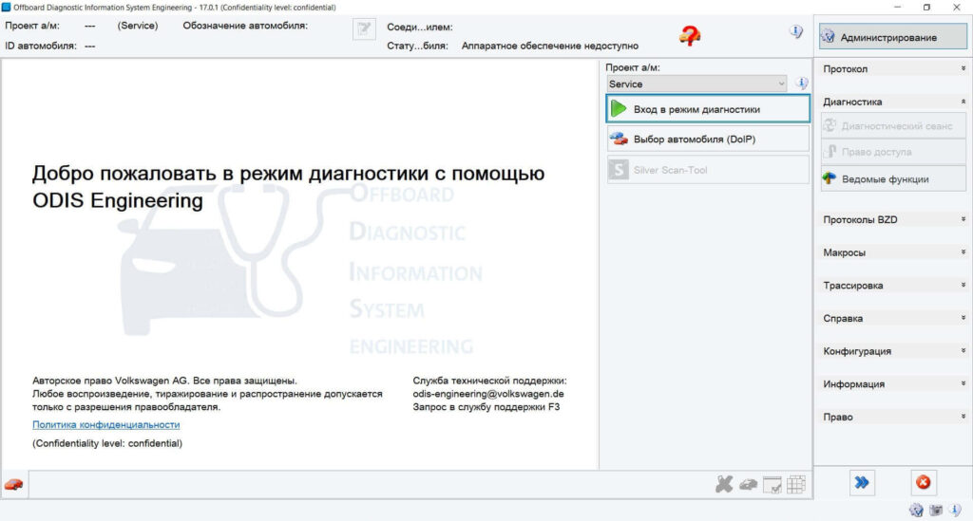The image size is (973, 521).
Task: Click the ODIS application icon in title bar
Action: tap(7, 7)
